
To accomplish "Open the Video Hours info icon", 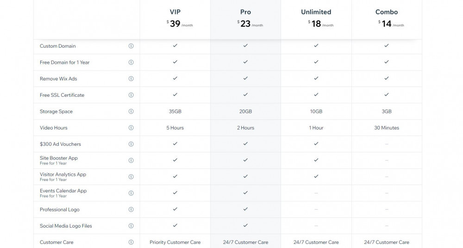I will coord(131,128).
